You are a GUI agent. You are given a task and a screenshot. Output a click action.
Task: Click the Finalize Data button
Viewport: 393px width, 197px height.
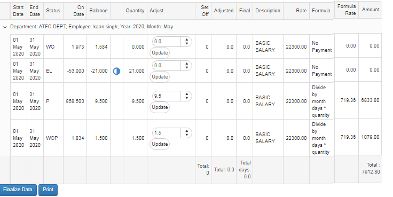(18, 190)
